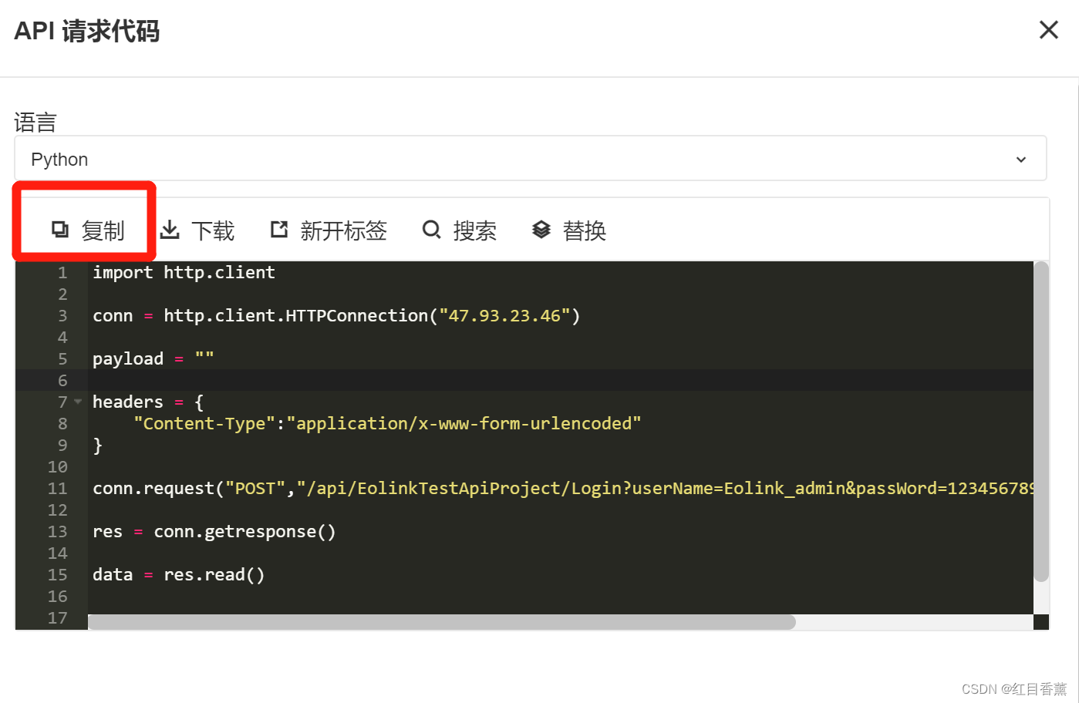The image size is (1079, 703).
Task: Click 'http.client.HTTPConnection' call text
Action: pos(295,315)
